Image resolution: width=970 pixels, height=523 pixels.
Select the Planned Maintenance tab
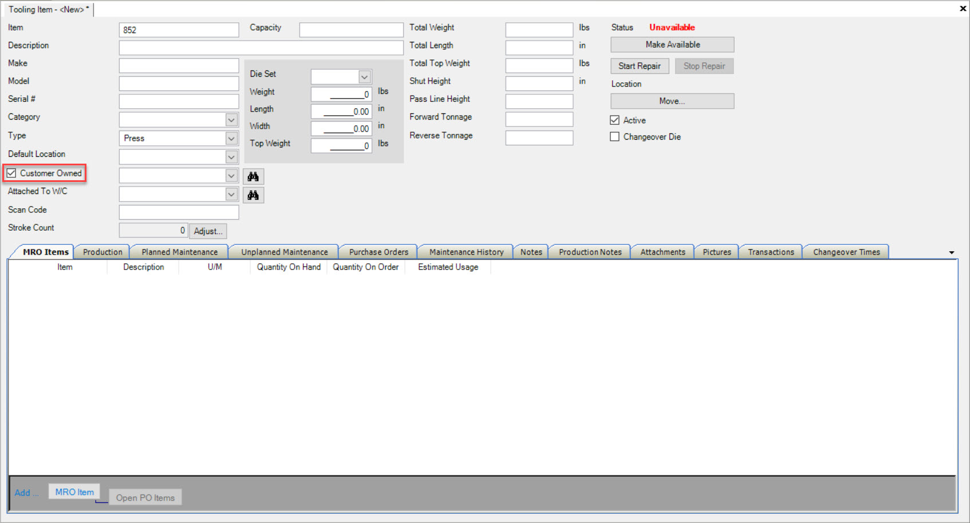click(x=180, y=252)
